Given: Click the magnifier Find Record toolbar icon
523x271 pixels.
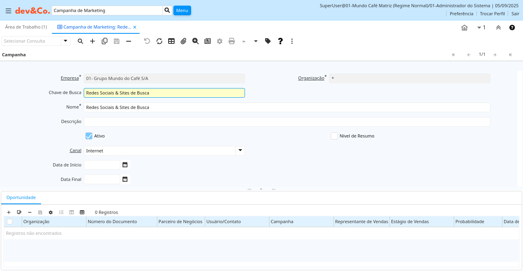Looking at the screenshot, I should click(80, 41).
